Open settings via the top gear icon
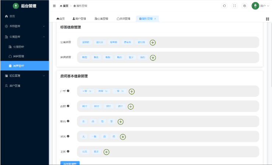Image resolution: width=272 pixels, height=165 pixels. tap(244, 6)
